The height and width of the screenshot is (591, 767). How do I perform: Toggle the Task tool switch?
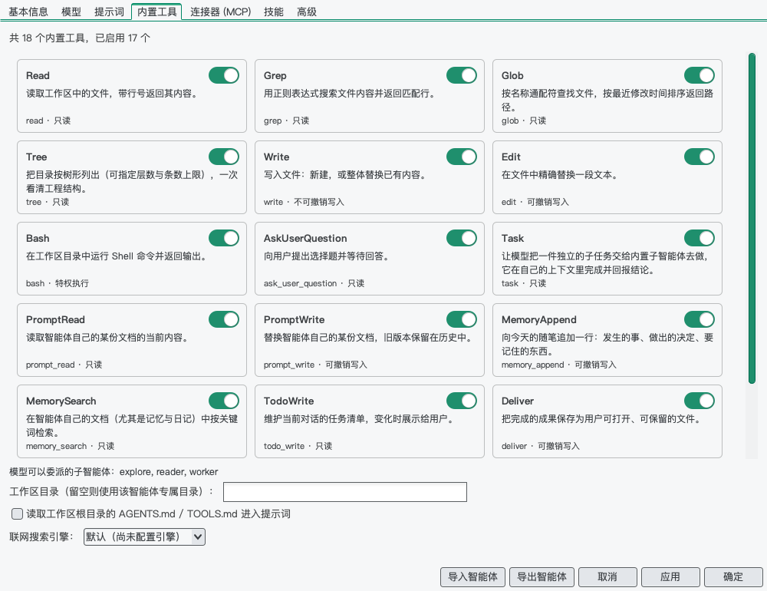(699, 238)
